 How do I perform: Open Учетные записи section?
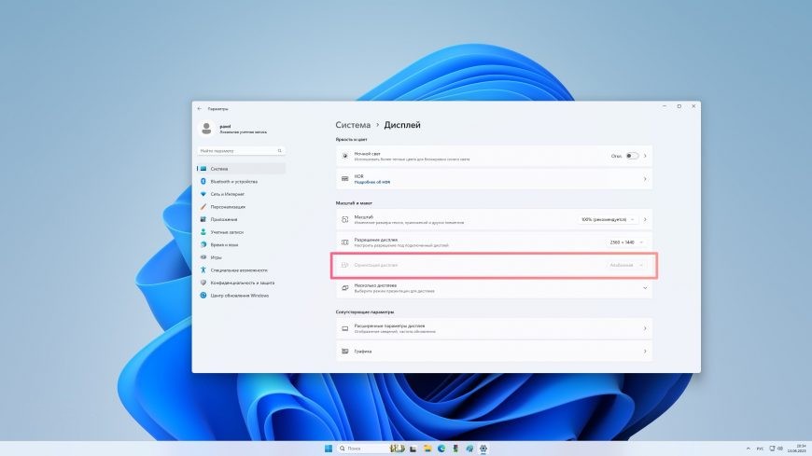(241, 232)
